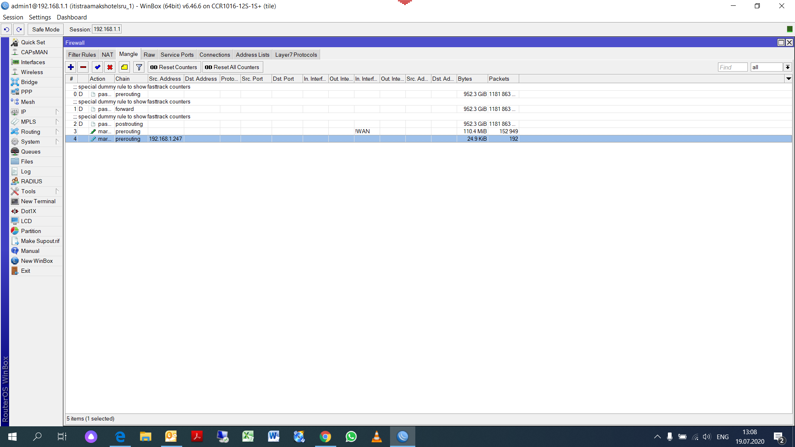Open Manual from the sidebar
This screenshot has height=447, width=795.
point(36,251)
